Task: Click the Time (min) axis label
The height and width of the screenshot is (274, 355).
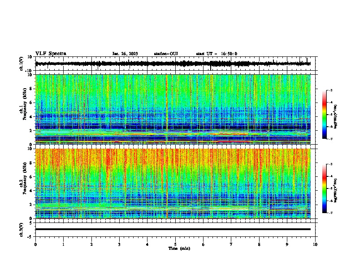Action: (x=179, y=248)
